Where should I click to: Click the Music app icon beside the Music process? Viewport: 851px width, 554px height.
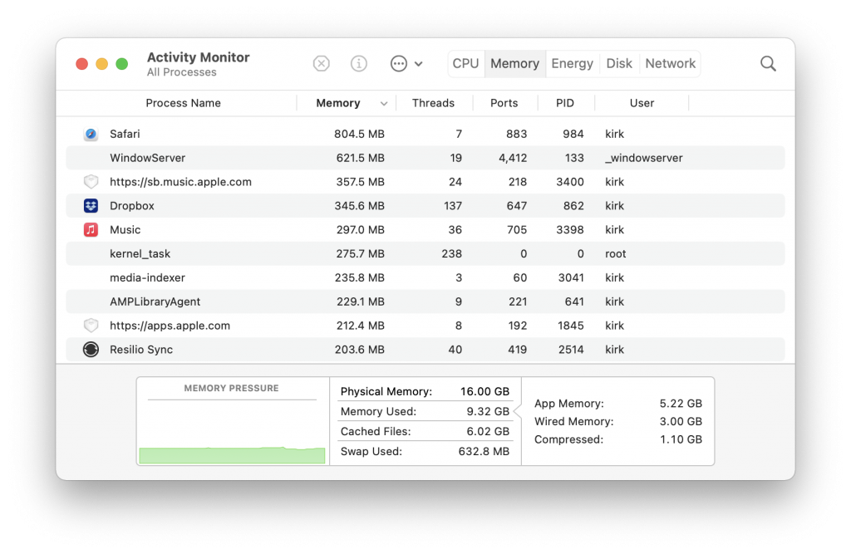91,229
